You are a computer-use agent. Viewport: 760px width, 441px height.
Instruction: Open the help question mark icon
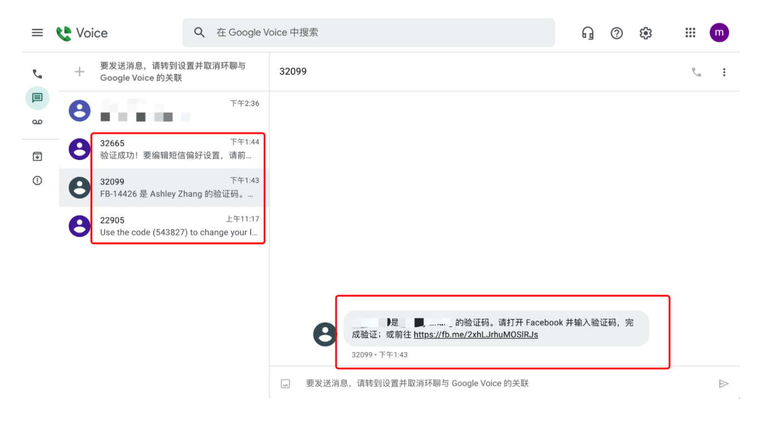(616, 33)
